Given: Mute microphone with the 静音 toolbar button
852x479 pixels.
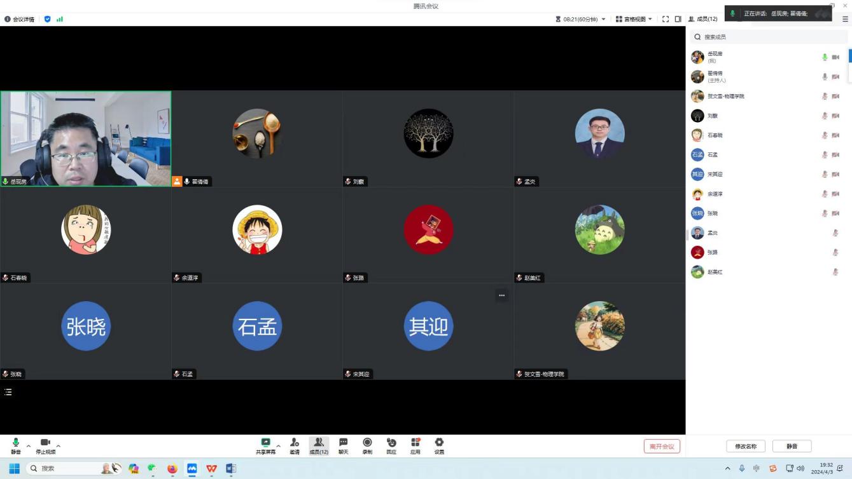Looking at the screenshot, I should (16, 445).
